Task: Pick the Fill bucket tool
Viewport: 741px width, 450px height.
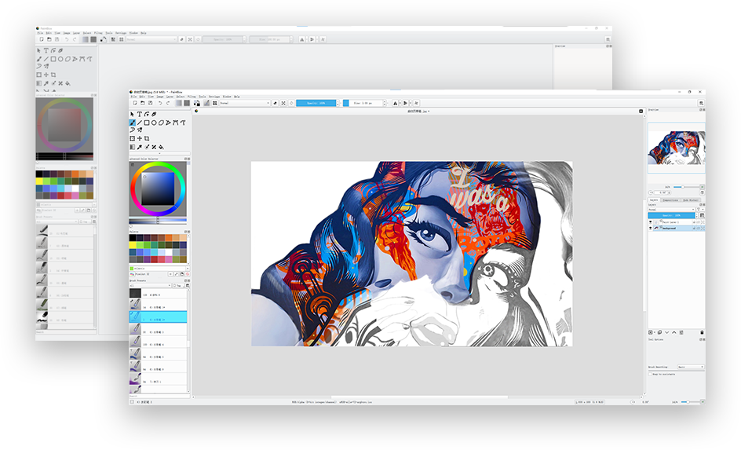Action: pos(161,147)
